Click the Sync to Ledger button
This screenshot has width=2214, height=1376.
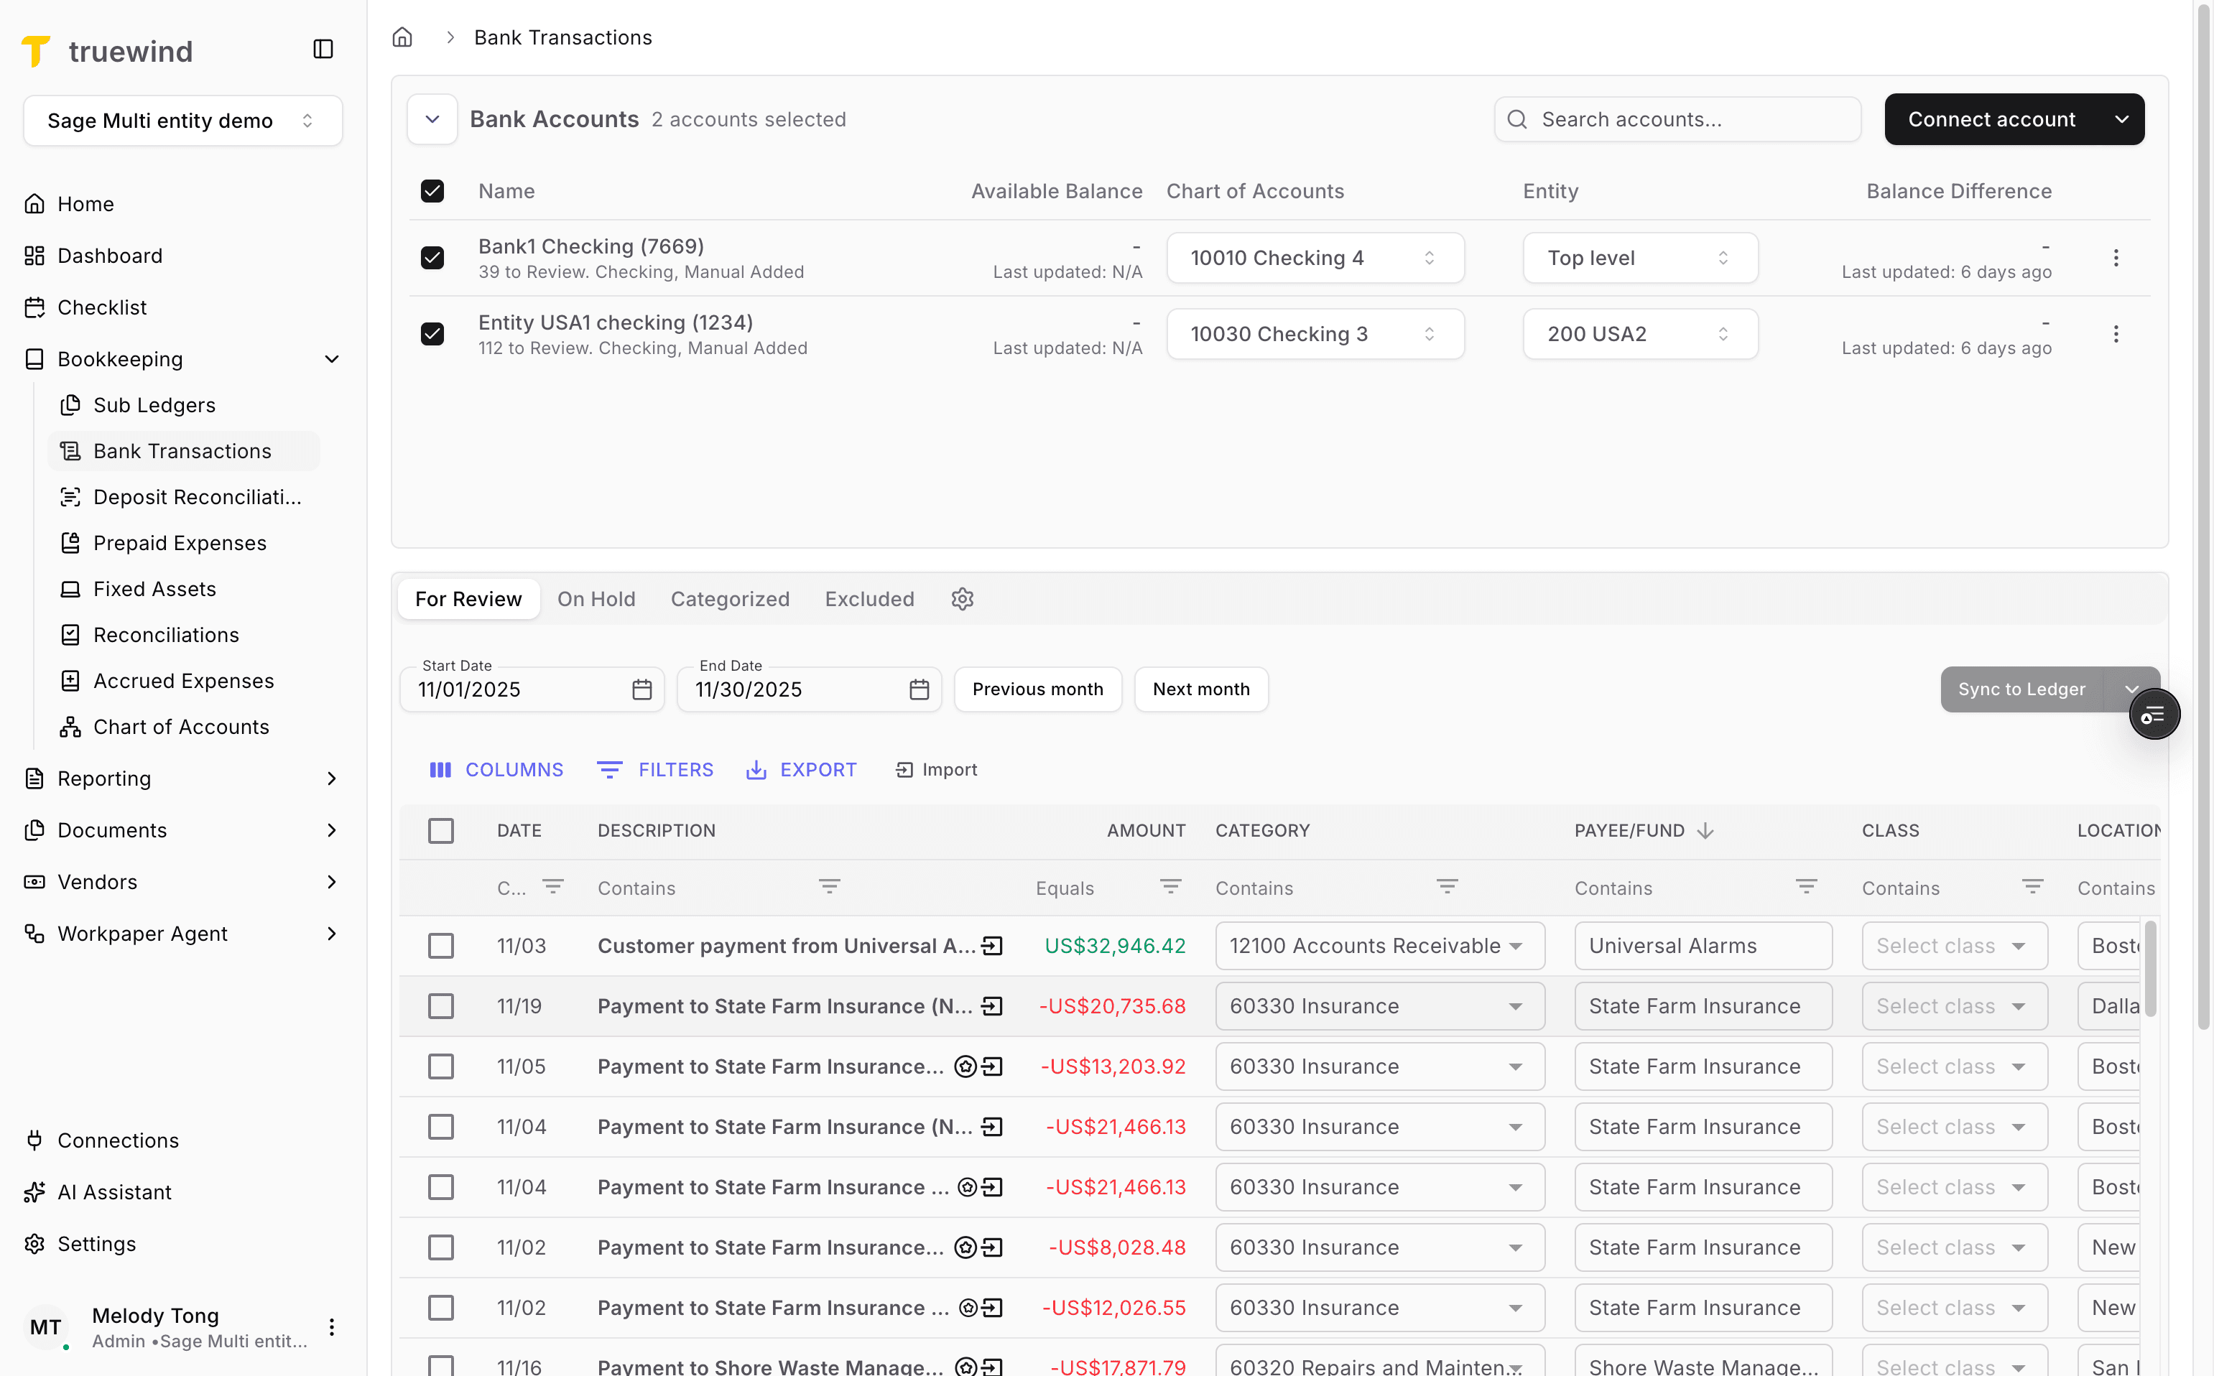tap(2021, 689)
